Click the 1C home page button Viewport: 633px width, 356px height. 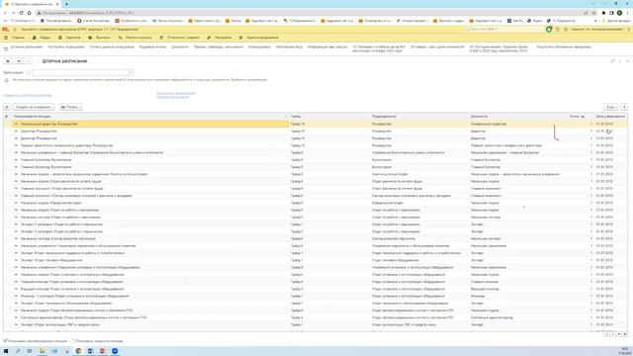pyautogui.click(x=7, y=61)
